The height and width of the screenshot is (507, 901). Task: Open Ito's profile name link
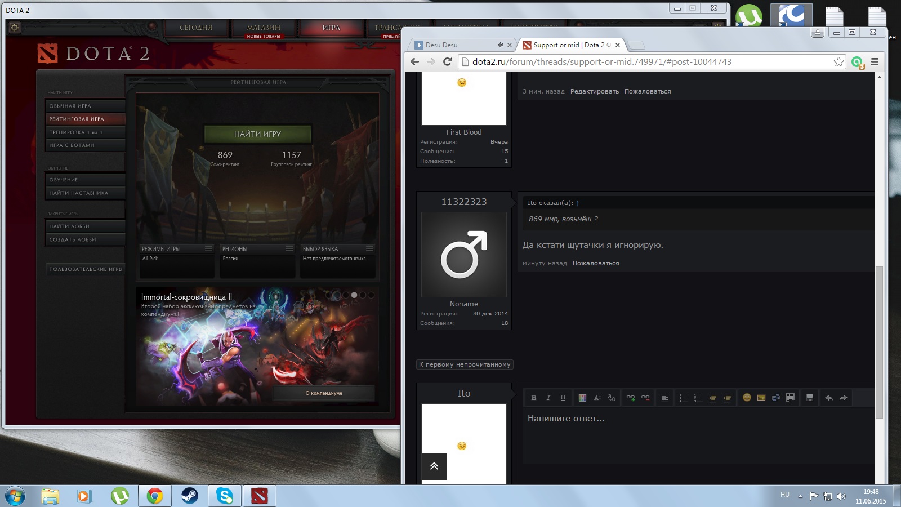click(464, 393)
